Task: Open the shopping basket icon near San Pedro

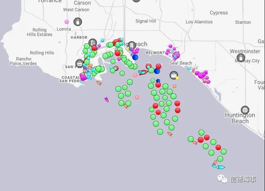Action: coord(80,63)
